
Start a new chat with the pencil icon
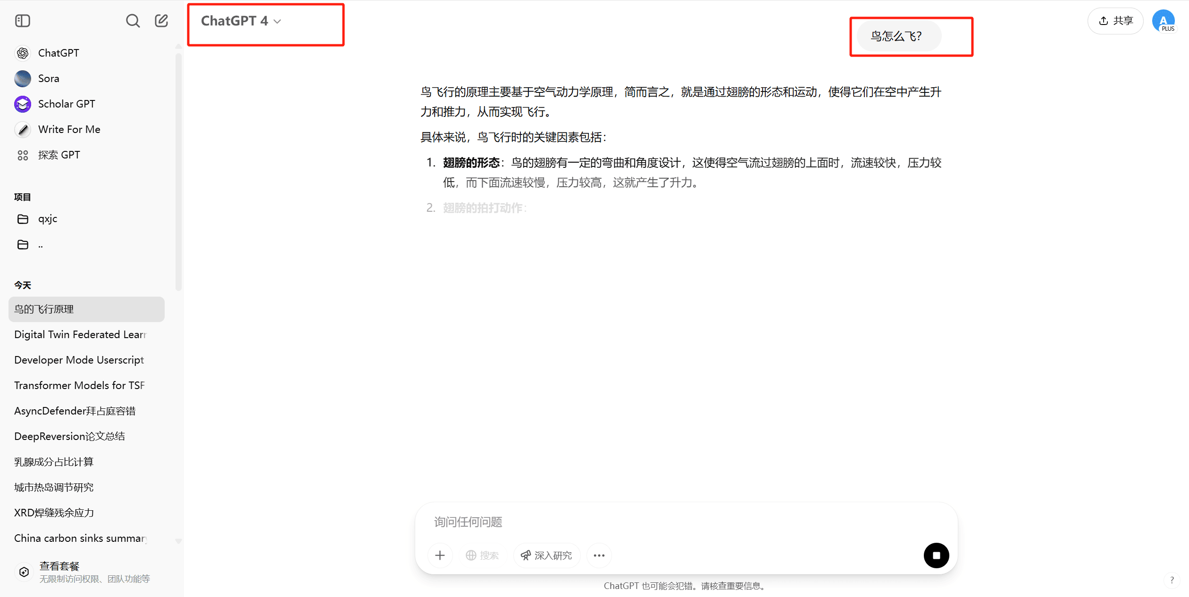(161, 20)
